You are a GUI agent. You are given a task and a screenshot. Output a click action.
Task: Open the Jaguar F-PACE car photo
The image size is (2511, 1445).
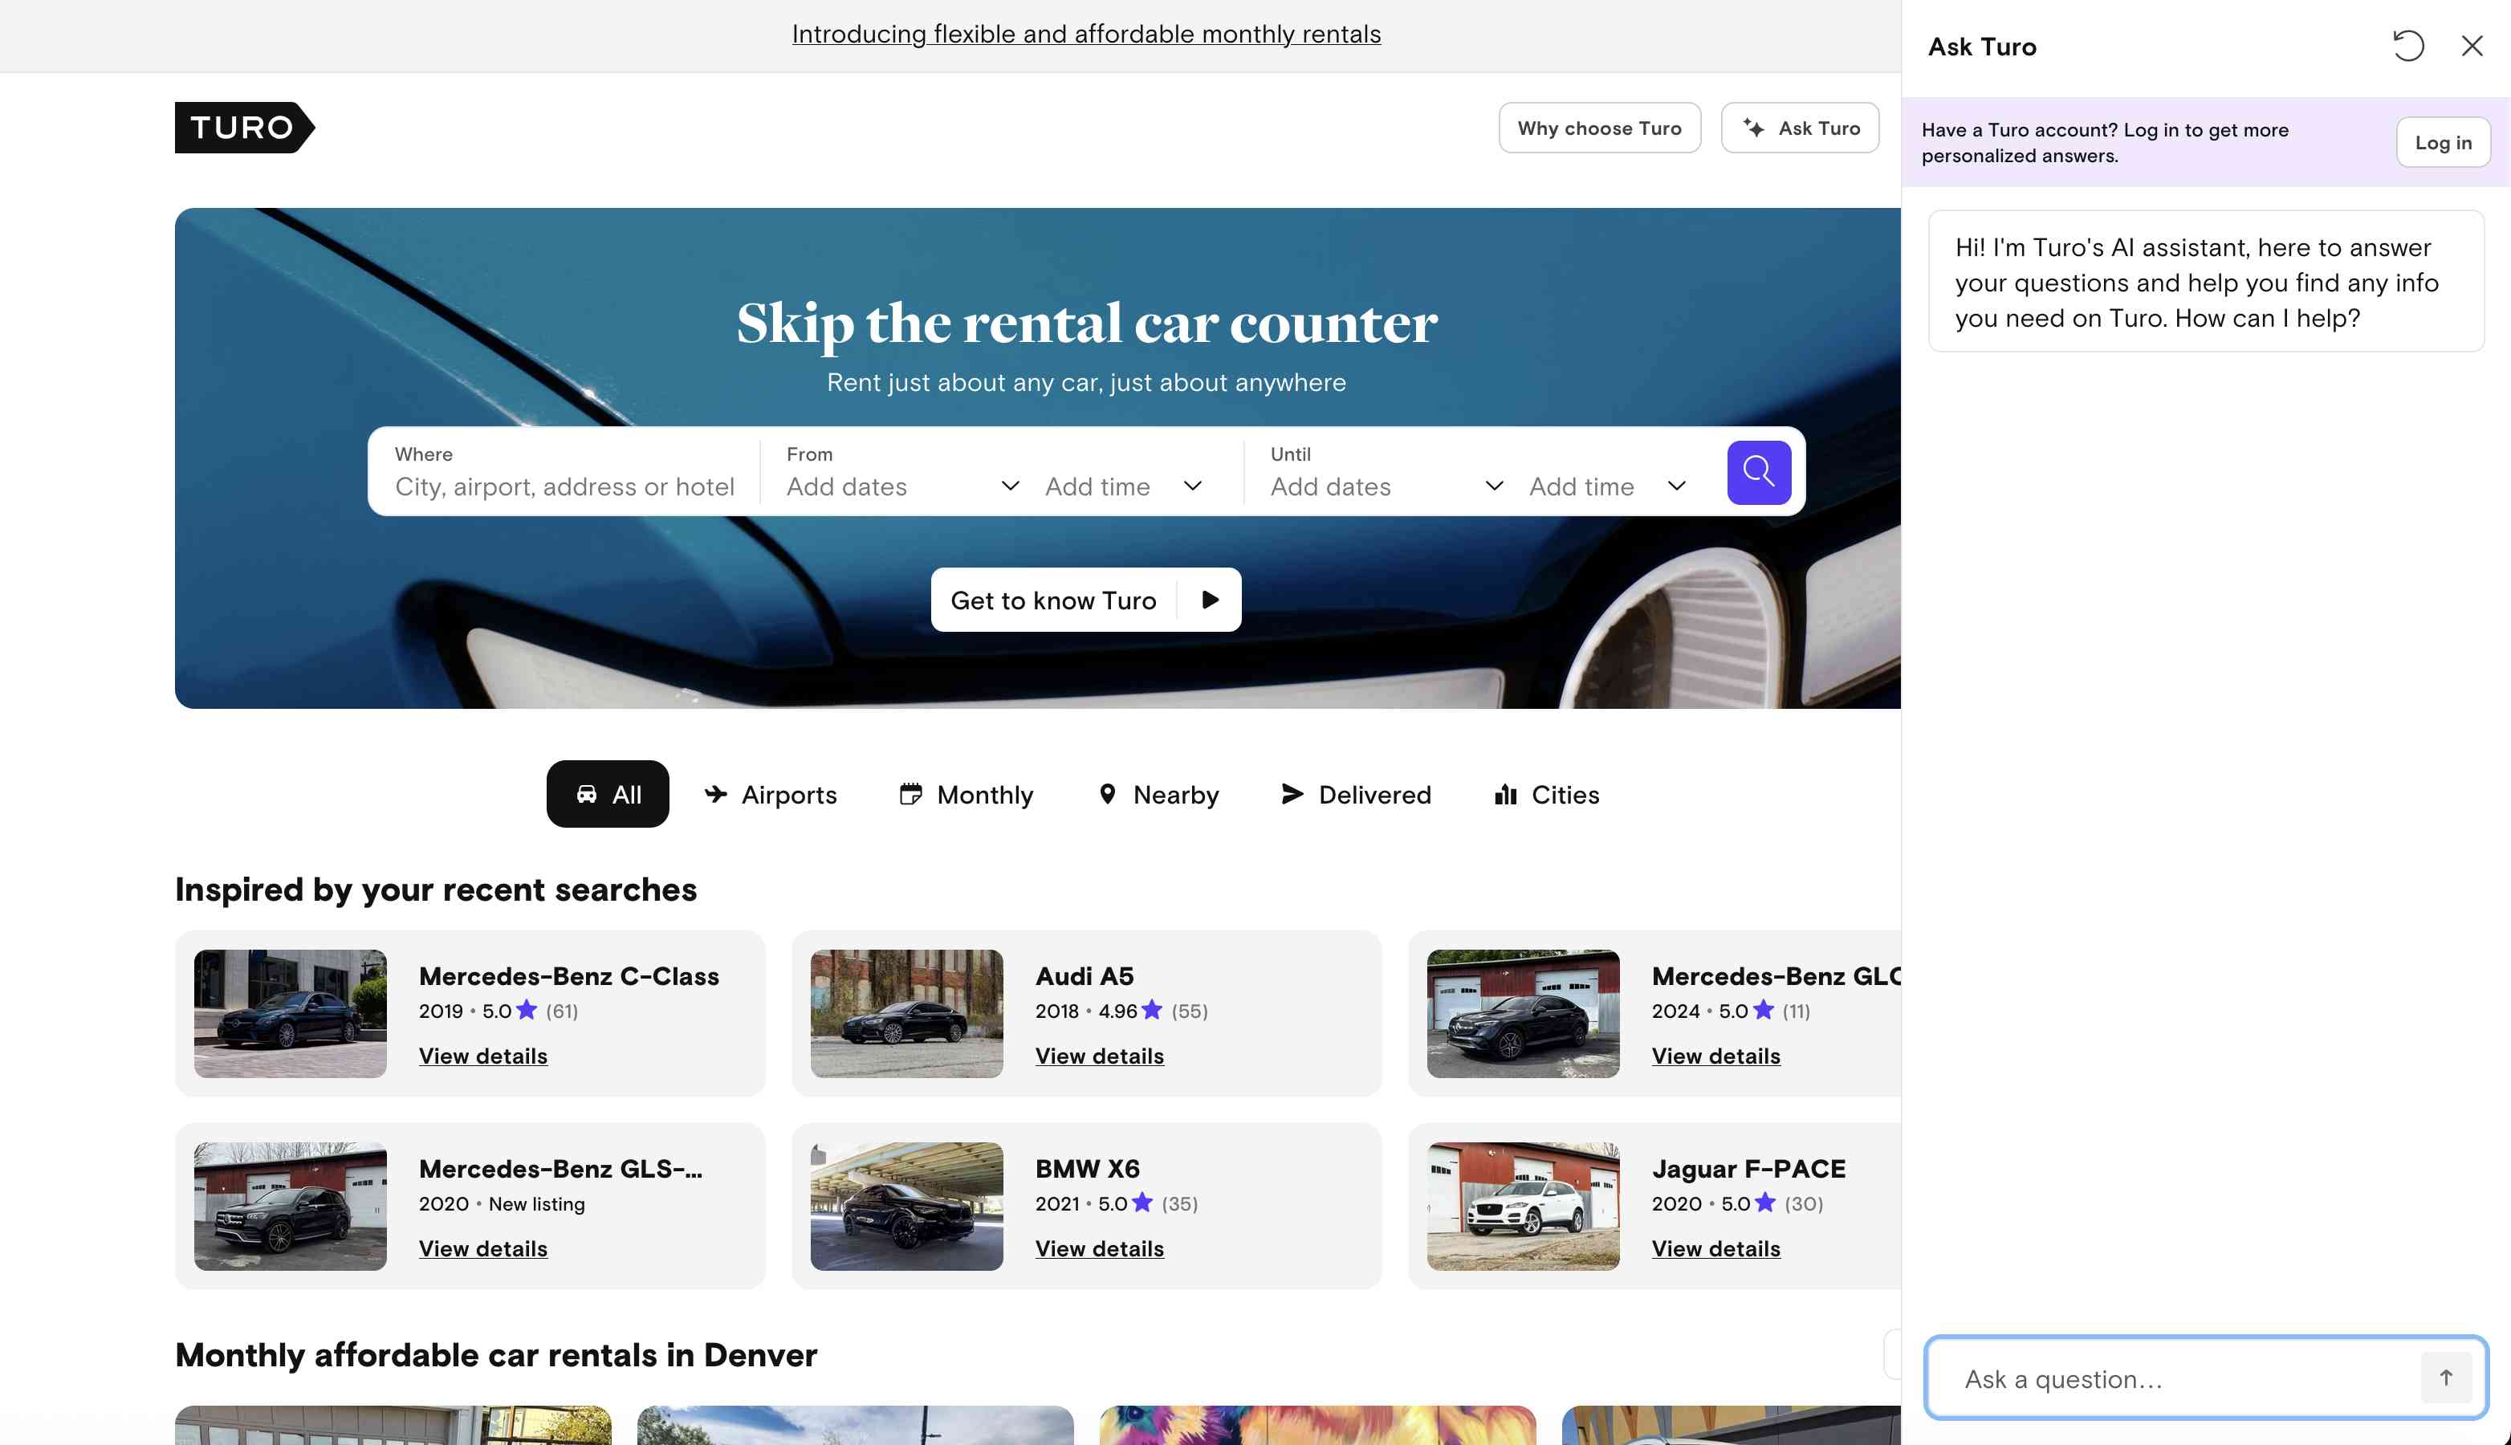[x=1523, y=1206]
